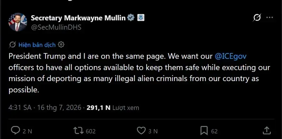Click the Grok icon left of Hiện bản dịch
Image resolution: width=282 pixels, height=139 pixels.
click(x=12, y=45)
